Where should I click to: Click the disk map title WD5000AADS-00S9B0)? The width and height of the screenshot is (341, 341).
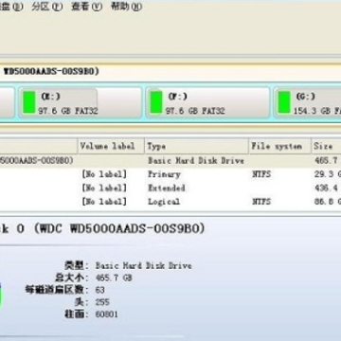tap(51, 71)
